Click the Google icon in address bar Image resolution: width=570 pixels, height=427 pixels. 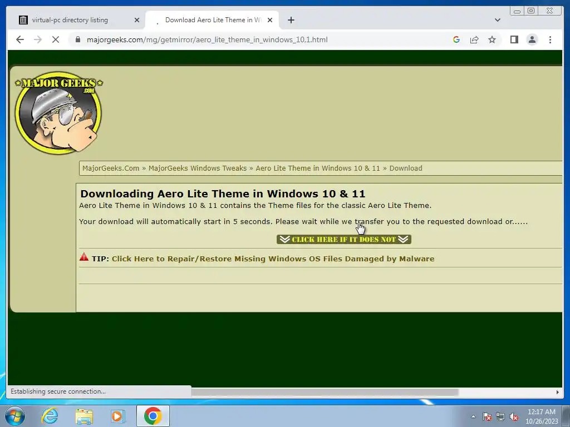[x=456, y=39]
